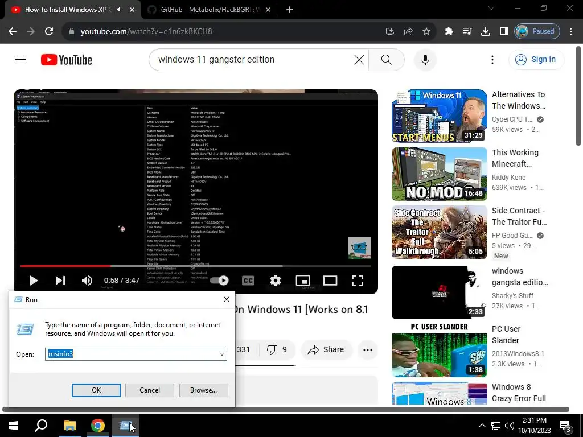Open Side Contract The Traitor video title
This screenshot has height=437, width=583.
click(x=519, y=216)
